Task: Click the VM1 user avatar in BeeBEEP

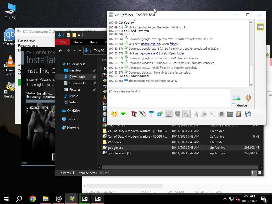Action: (260, 27)
